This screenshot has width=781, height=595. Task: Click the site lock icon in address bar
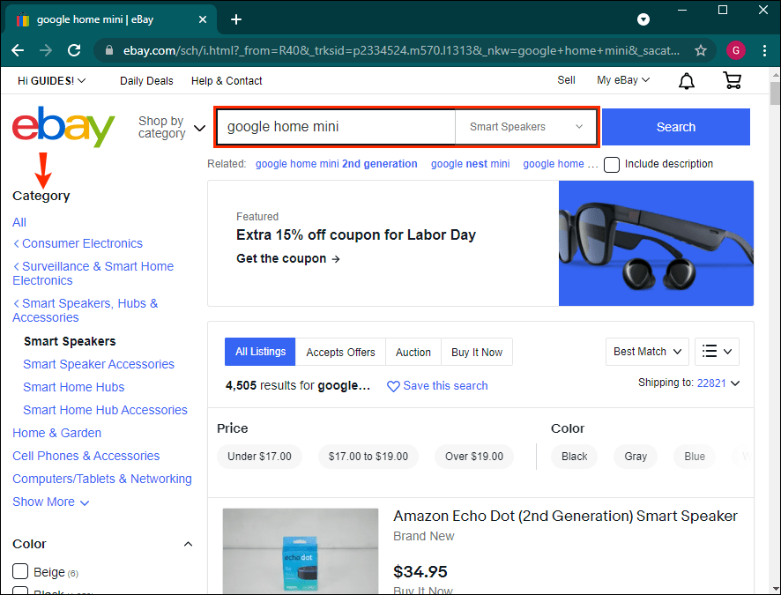110,50
